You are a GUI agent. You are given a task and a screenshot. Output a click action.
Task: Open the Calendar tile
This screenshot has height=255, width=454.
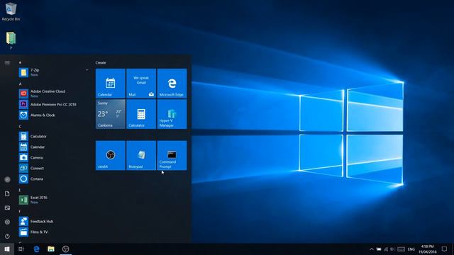coord(111,84)
